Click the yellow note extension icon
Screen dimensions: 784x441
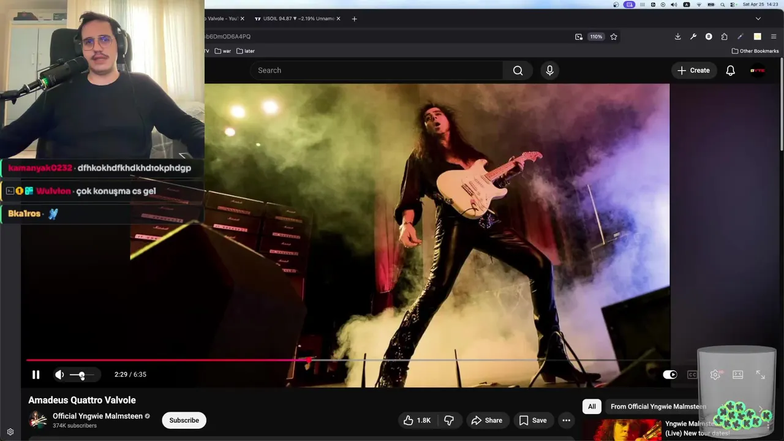pos(757,37)
